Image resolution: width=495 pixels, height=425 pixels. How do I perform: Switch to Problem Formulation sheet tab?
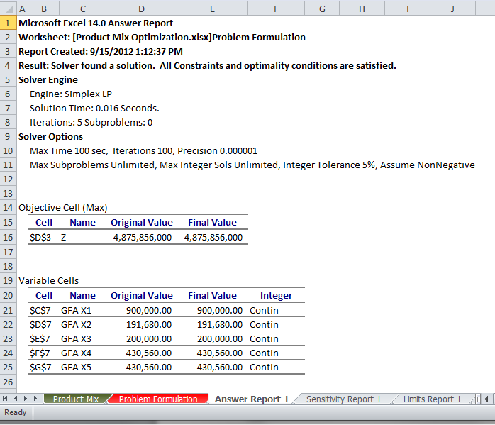click(x=157, y=399)
